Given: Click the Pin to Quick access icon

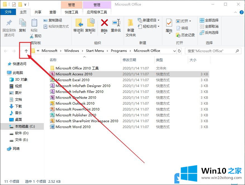Looking at the screenshot, I should (x=9, y=23).
